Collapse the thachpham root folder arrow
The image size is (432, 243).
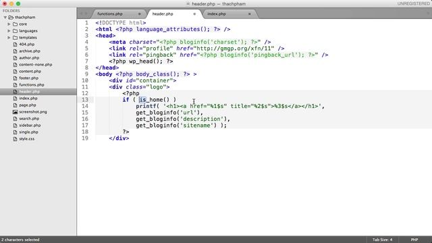coord(5,18)
